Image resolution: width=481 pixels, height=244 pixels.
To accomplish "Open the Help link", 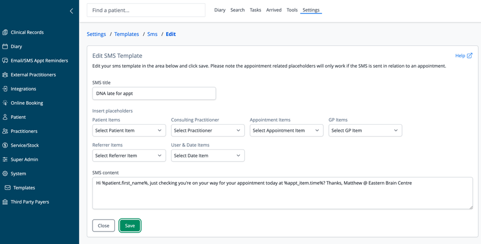I will tap(463, 56).
